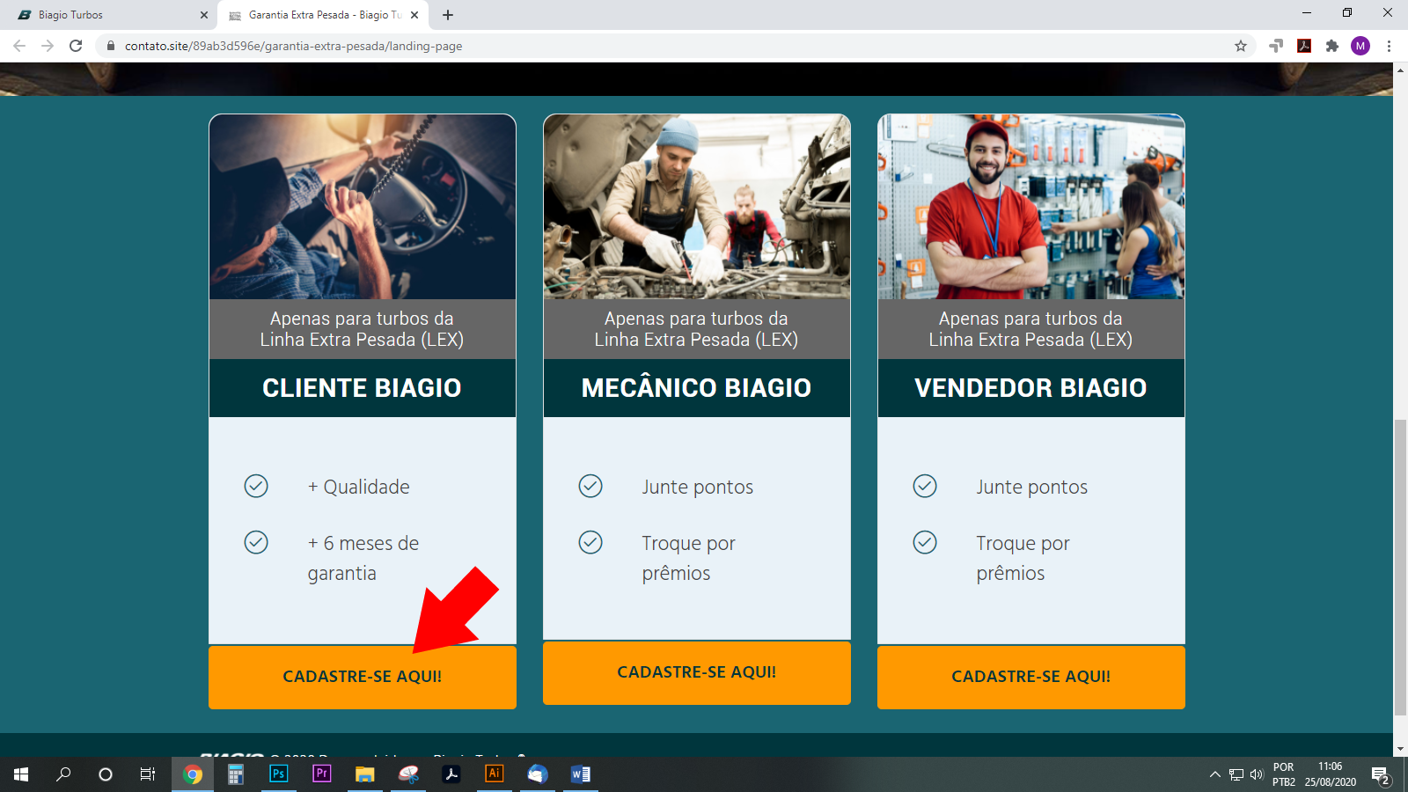Open Thunderbird from the taskbar
Viewport: 1408px width, 792px height.
coord(538,774)
